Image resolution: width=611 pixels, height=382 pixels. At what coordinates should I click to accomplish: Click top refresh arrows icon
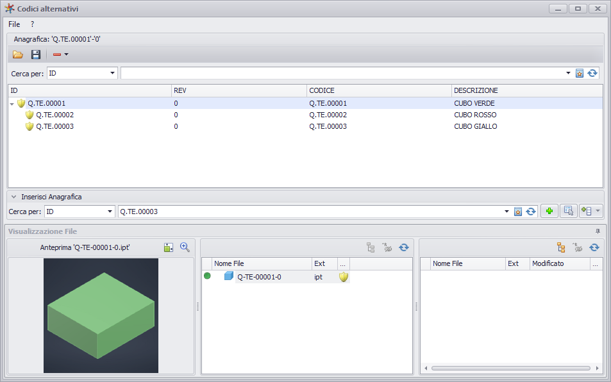click(x=592, y=73)
